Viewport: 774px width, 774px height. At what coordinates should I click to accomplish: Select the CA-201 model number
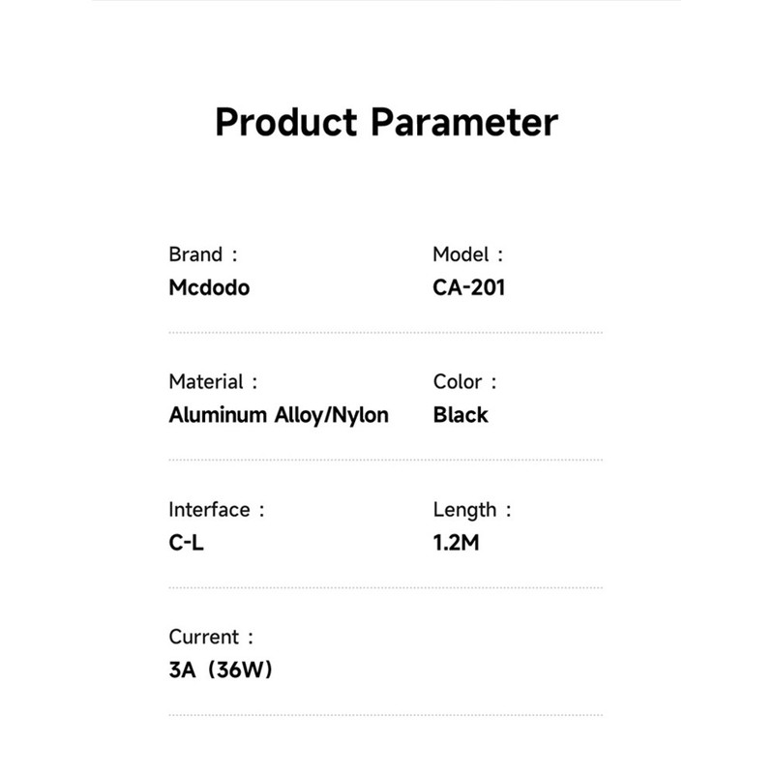[469, 287]
